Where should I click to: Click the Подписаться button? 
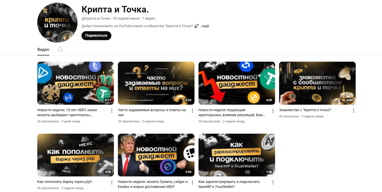tap(96, 36)
